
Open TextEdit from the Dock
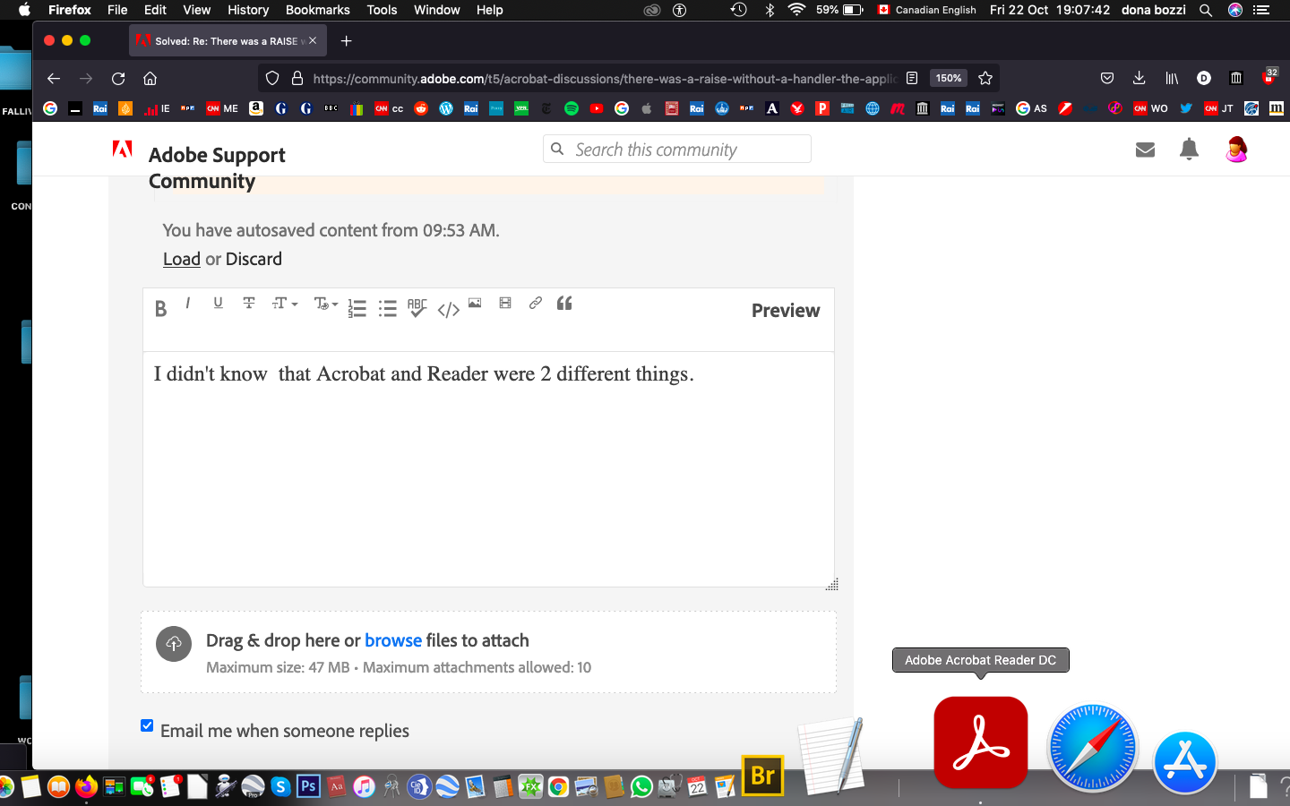831,756
